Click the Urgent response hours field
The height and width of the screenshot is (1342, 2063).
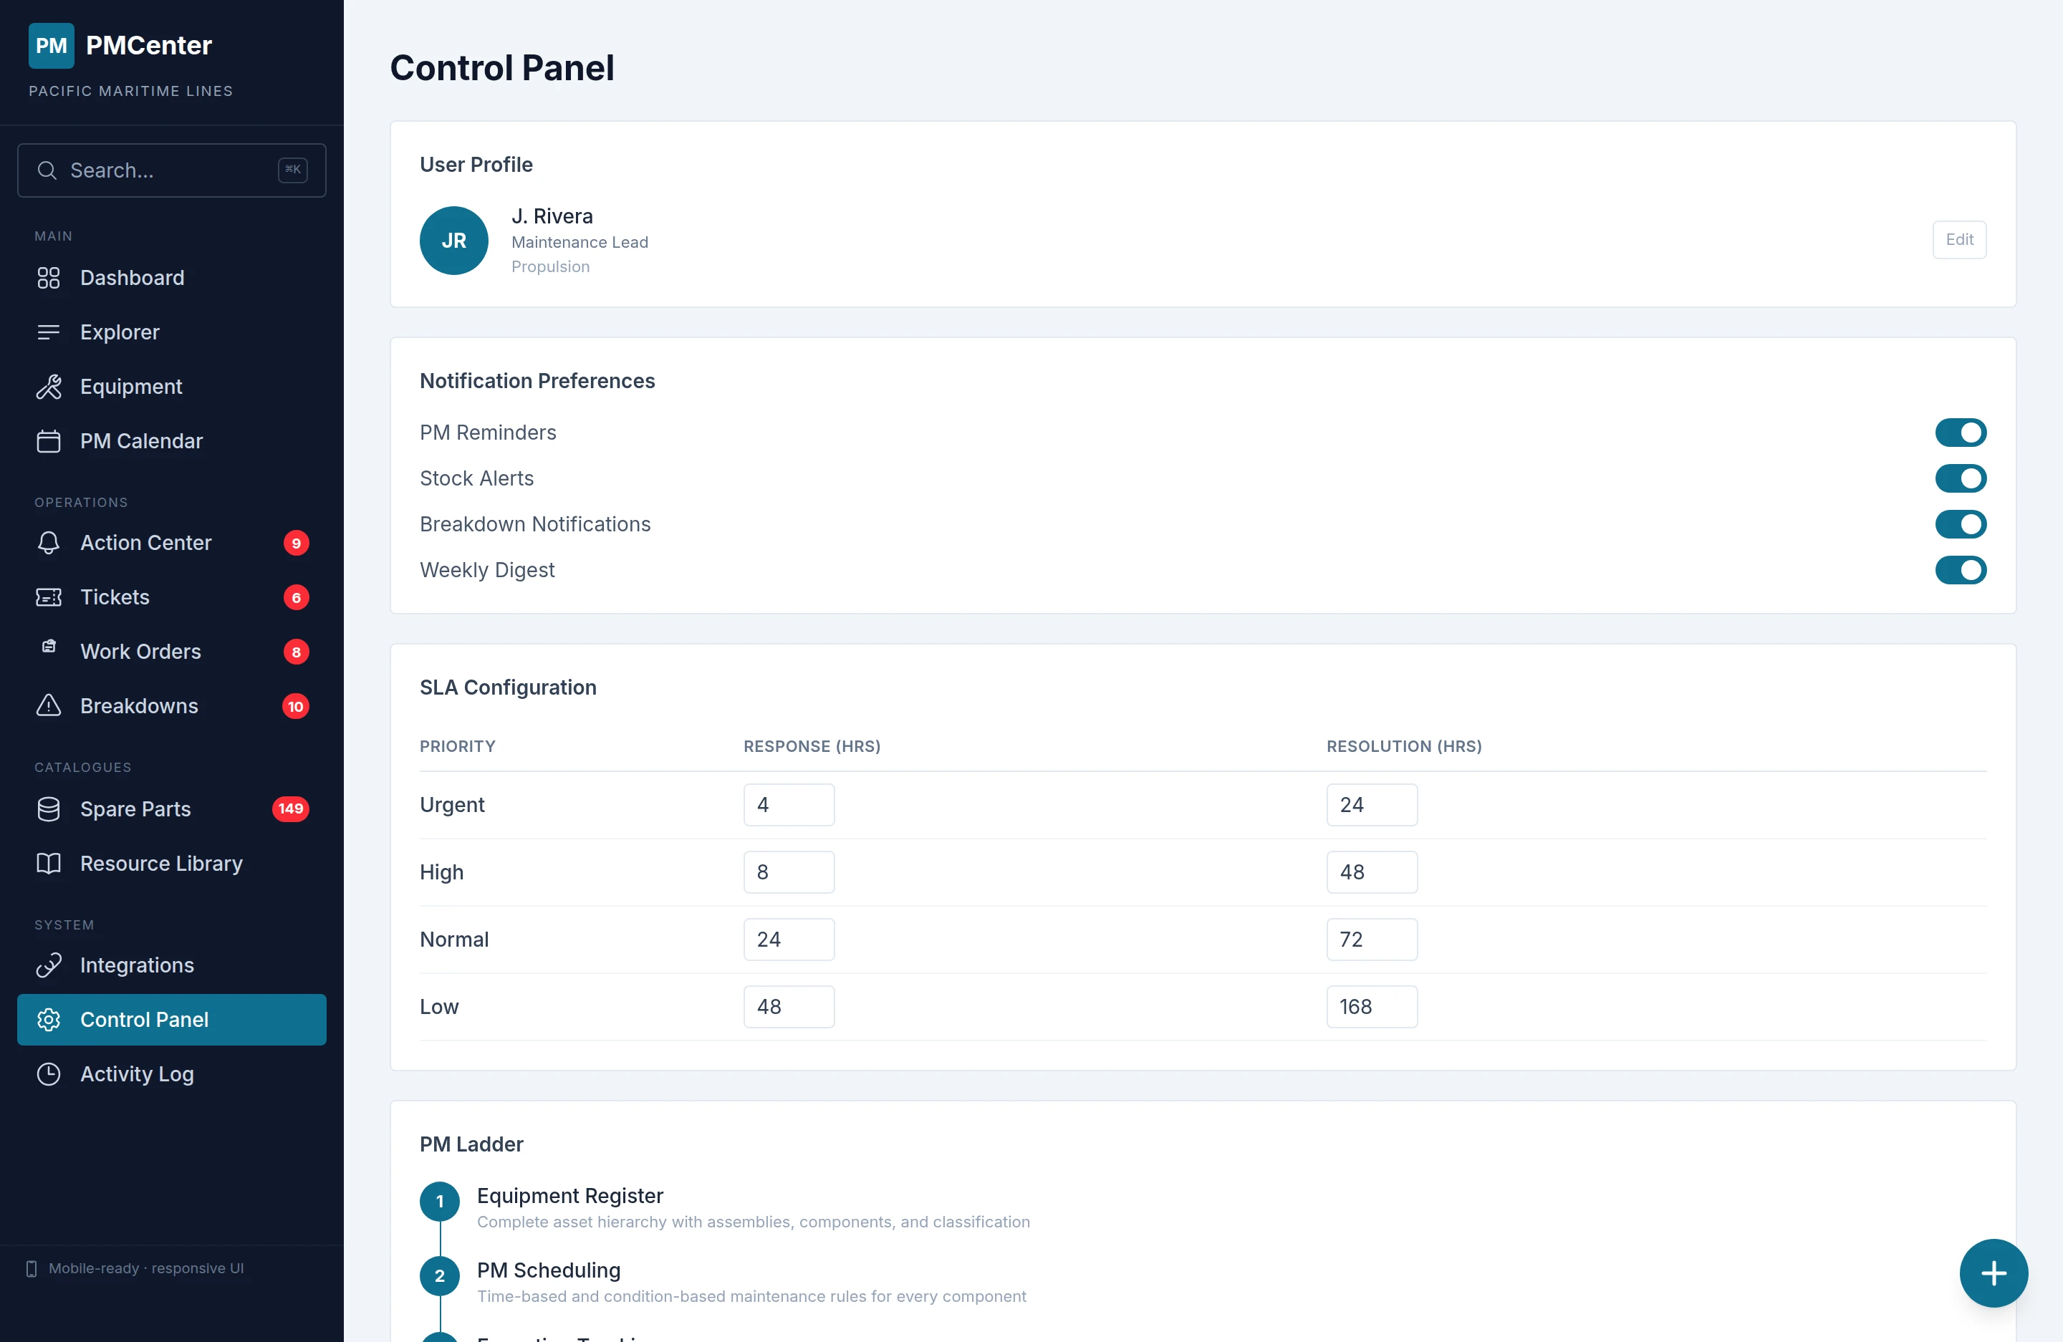788,805
